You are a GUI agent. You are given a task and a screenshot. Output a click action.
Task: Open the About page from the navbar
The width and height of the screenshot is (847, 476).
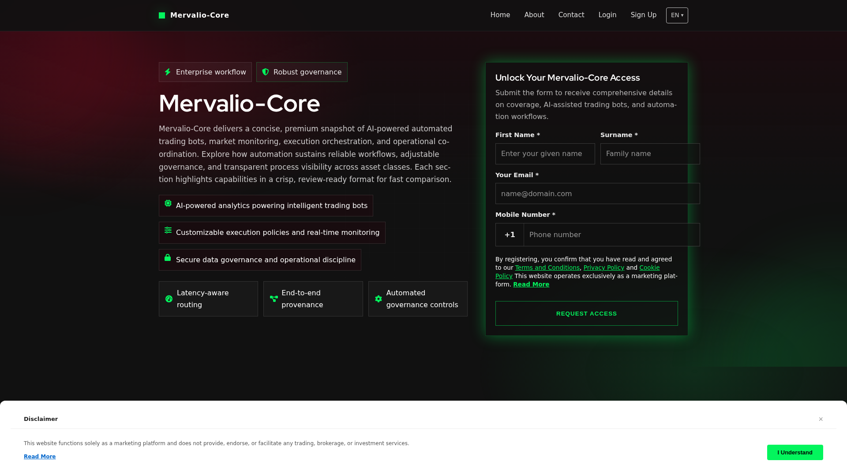[534, 15]
